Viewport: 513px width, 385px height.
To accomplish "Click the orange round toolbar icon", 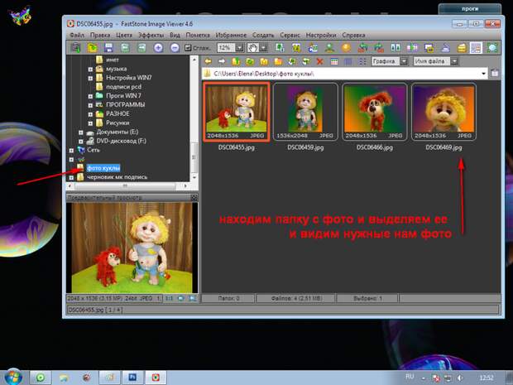I will [346, 48].
